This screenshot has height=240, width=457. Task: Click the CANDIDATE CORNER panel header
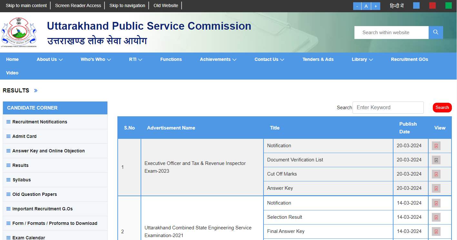[x=55, y=108]
